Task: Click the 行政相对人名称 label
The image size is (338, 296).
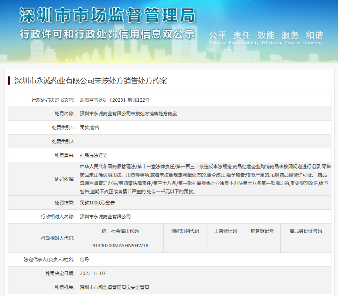Action: click(58, 217)
